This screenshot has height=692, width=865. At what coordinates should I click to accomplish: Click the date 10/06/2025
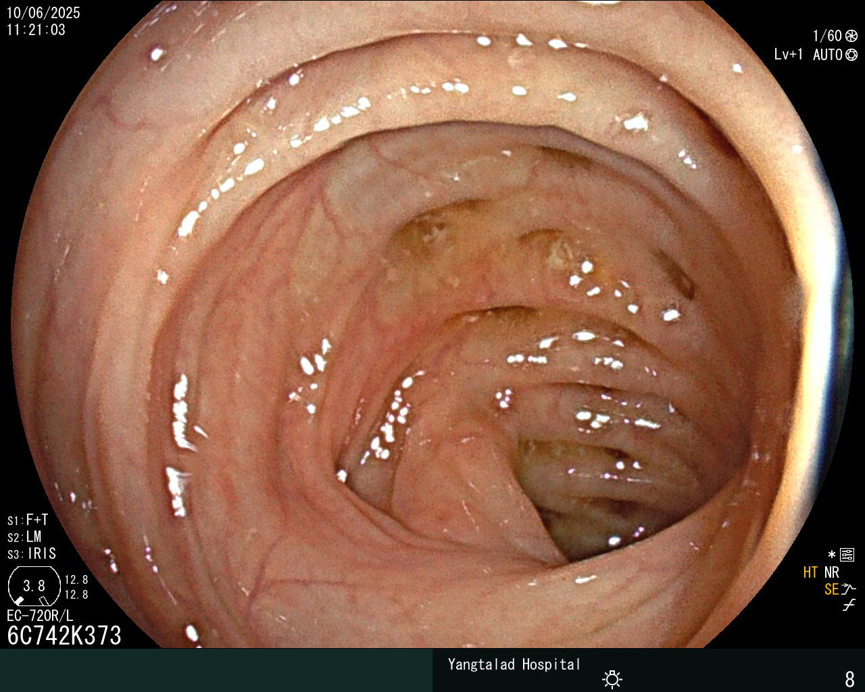point(43,13)
